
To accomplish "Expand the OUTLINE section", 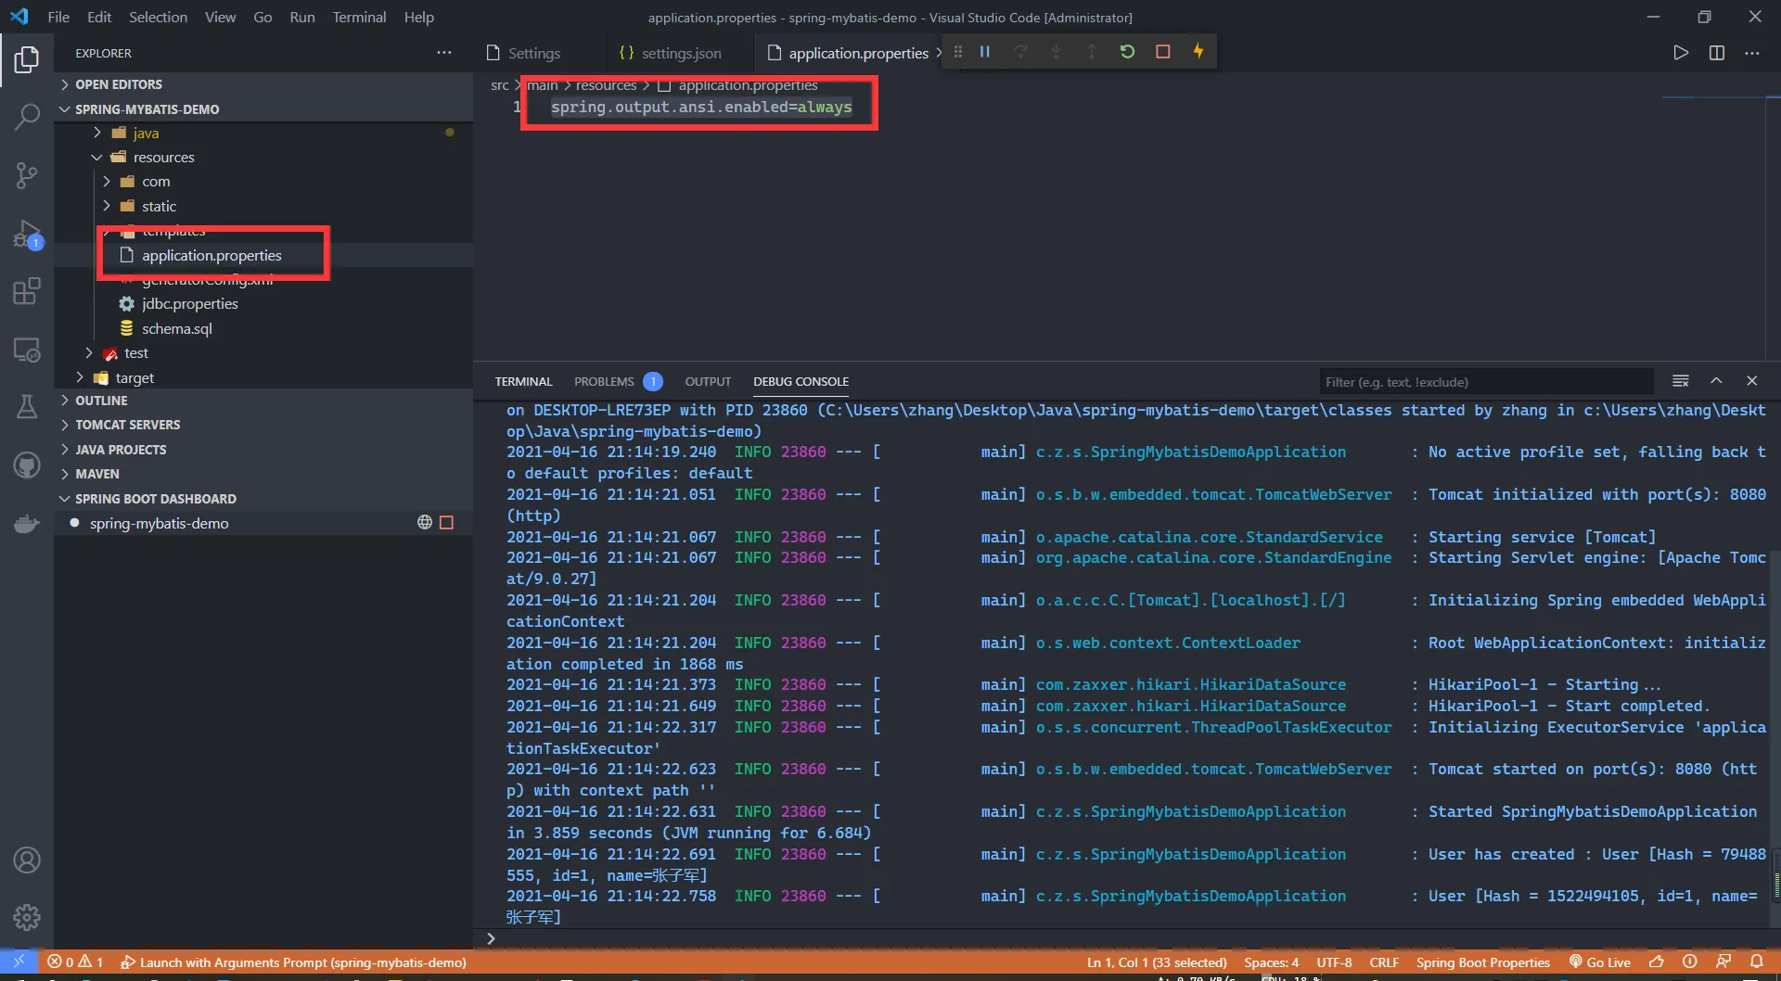I will [x=101, y=401].
